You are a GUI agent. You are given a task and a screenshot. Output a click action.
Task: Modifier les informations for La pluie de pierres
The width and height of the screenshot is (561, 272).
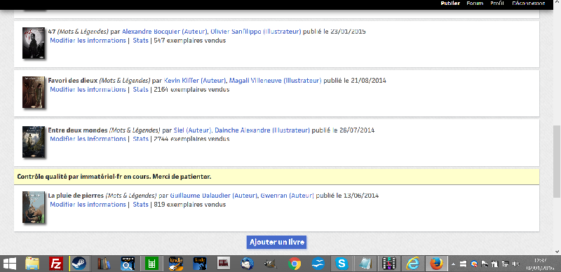click(88, 205)
